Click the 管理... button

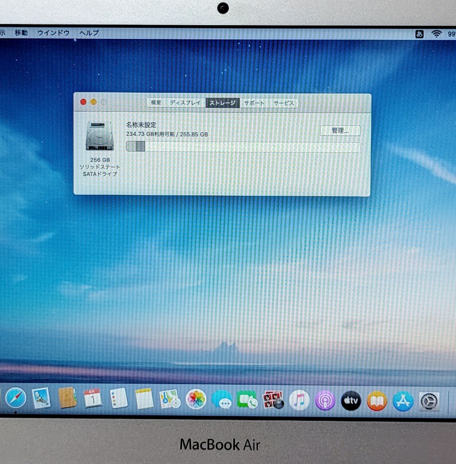coord(340,131)
